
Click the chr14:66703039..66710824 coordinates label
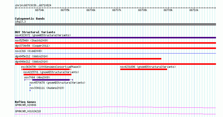pos(33,6)
